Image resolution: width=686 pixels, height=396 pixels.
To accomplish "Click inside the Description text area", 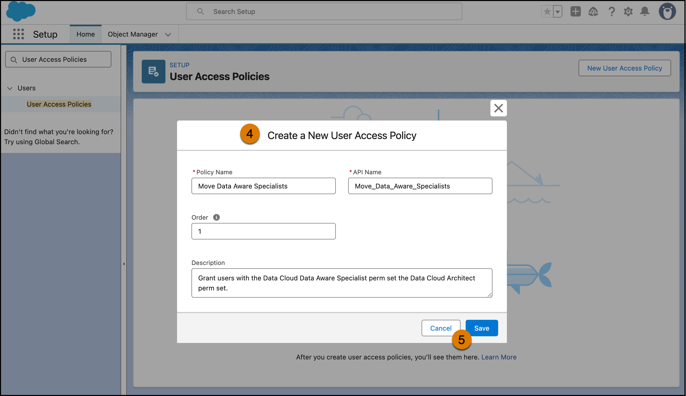I will [x=342, y=283].
